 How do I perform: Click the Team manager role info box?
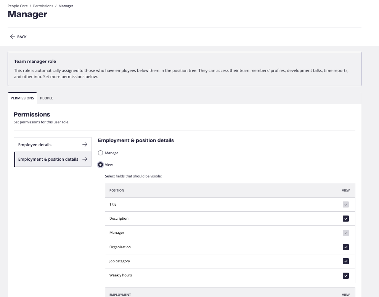[x=185, y=69]
